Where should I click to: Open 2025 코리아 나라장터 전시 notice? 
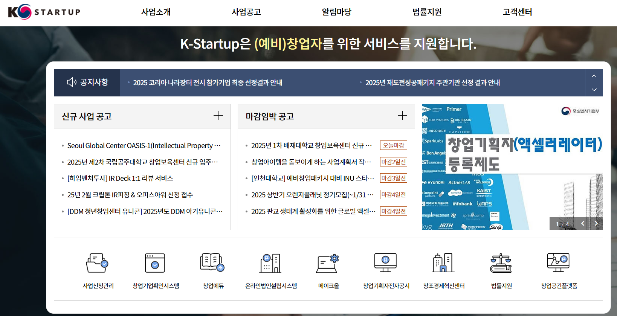[208, 82]
